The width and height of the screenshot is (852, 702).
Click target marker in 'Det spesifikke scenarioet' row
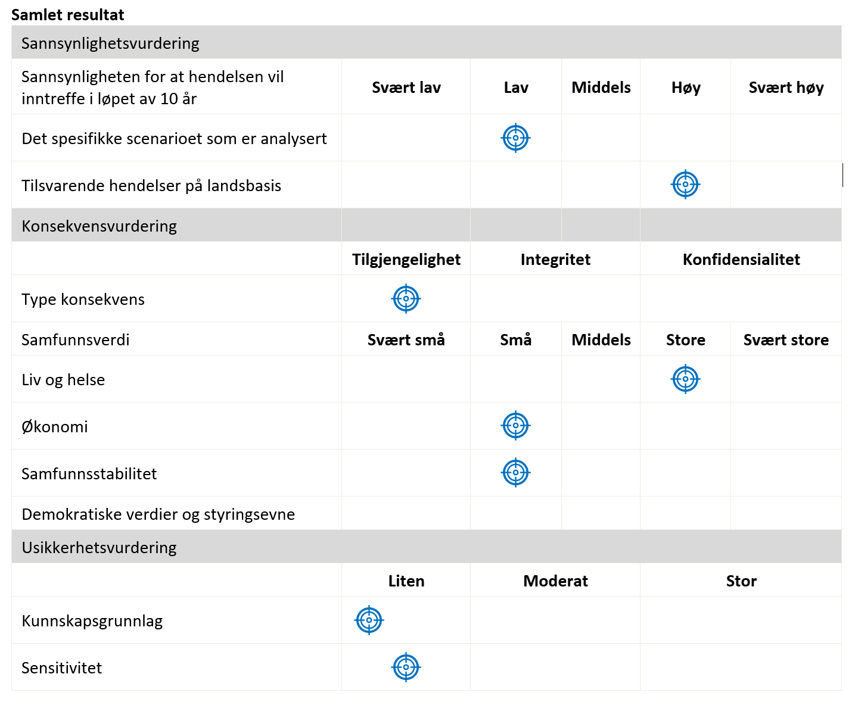click(515, 138)
